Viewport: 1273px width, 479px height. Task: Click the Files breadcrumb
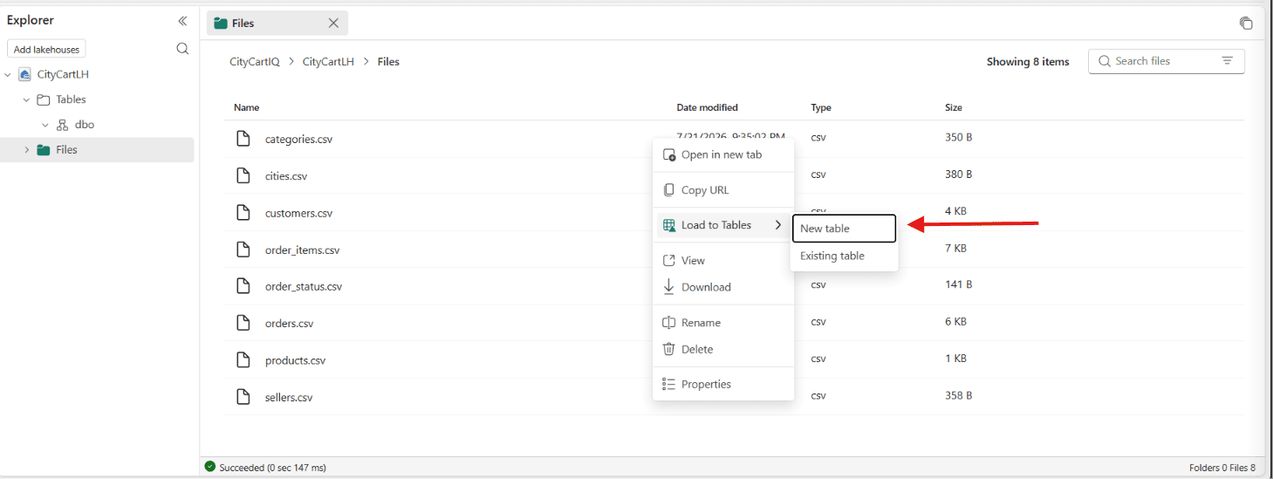tap(388, 62)
